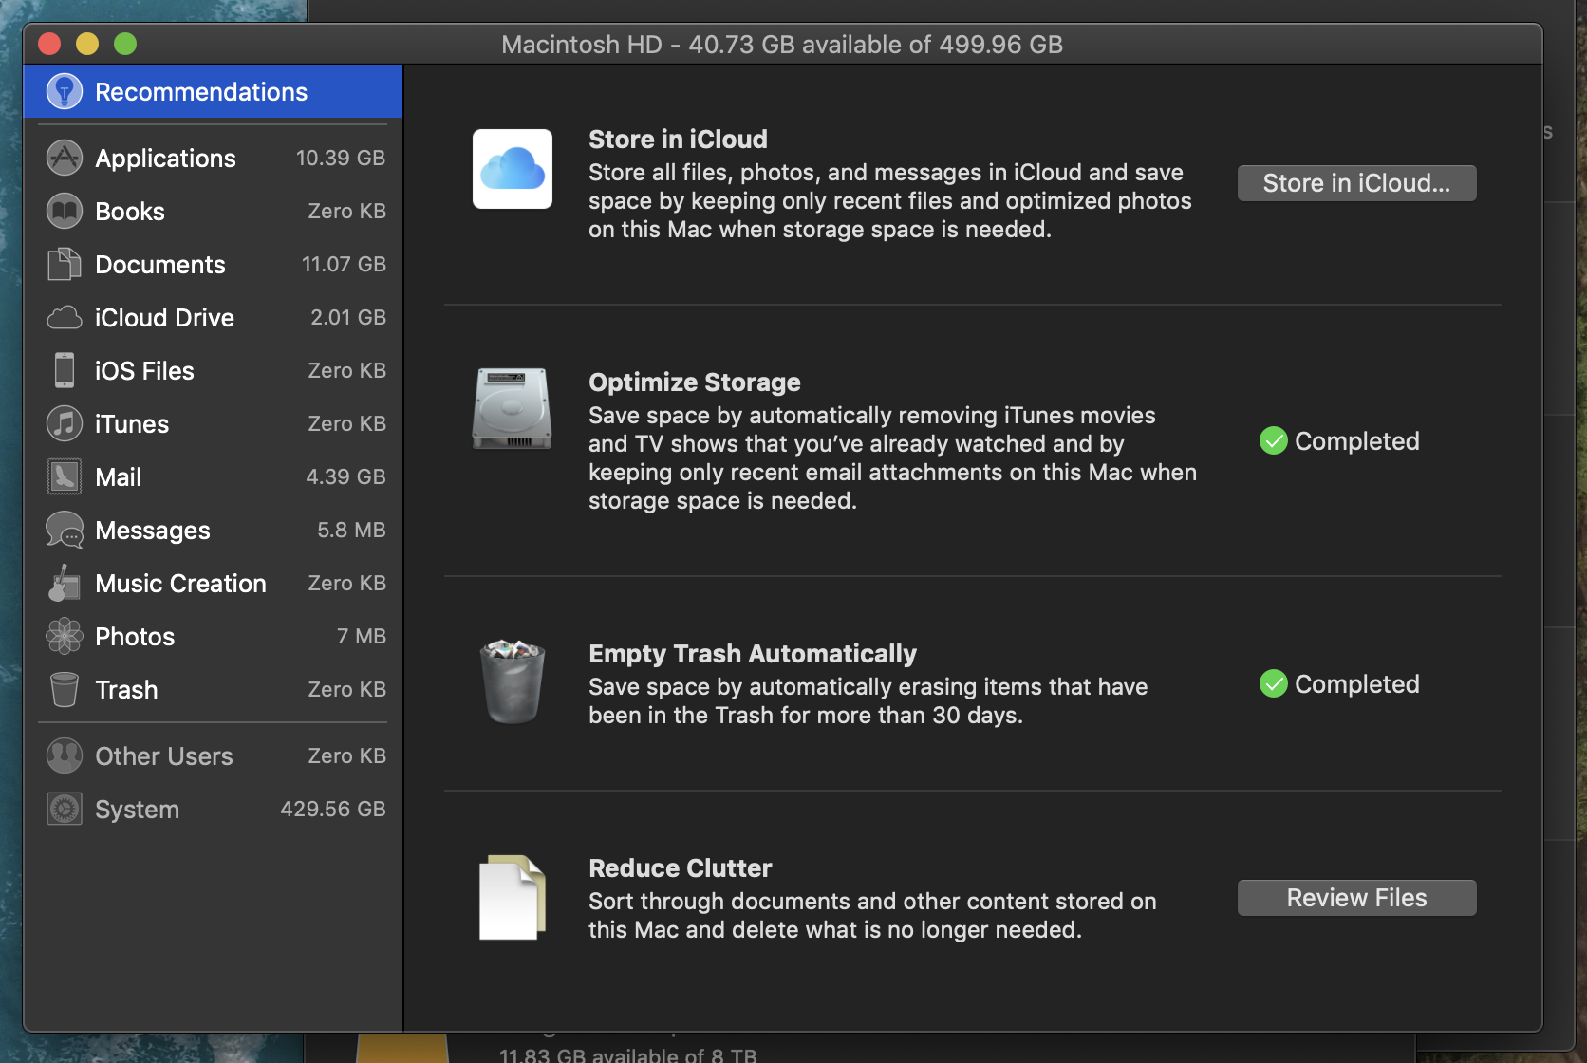The height and width of the screenshot is (1063, 1587).
Task: Select Messages category label
Action: pyautogui.click(x=153, y=531)
